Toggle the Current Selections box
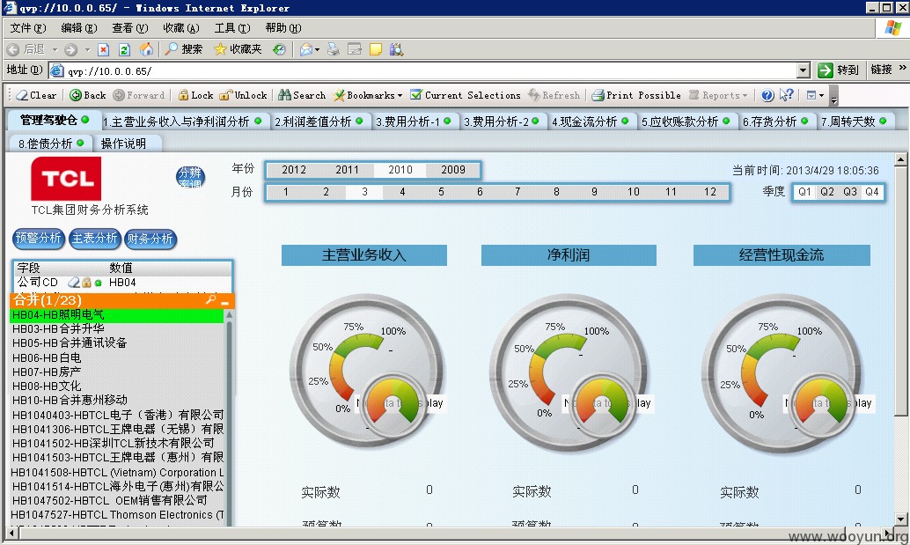 pyautogui.click(x=466, y=95)
